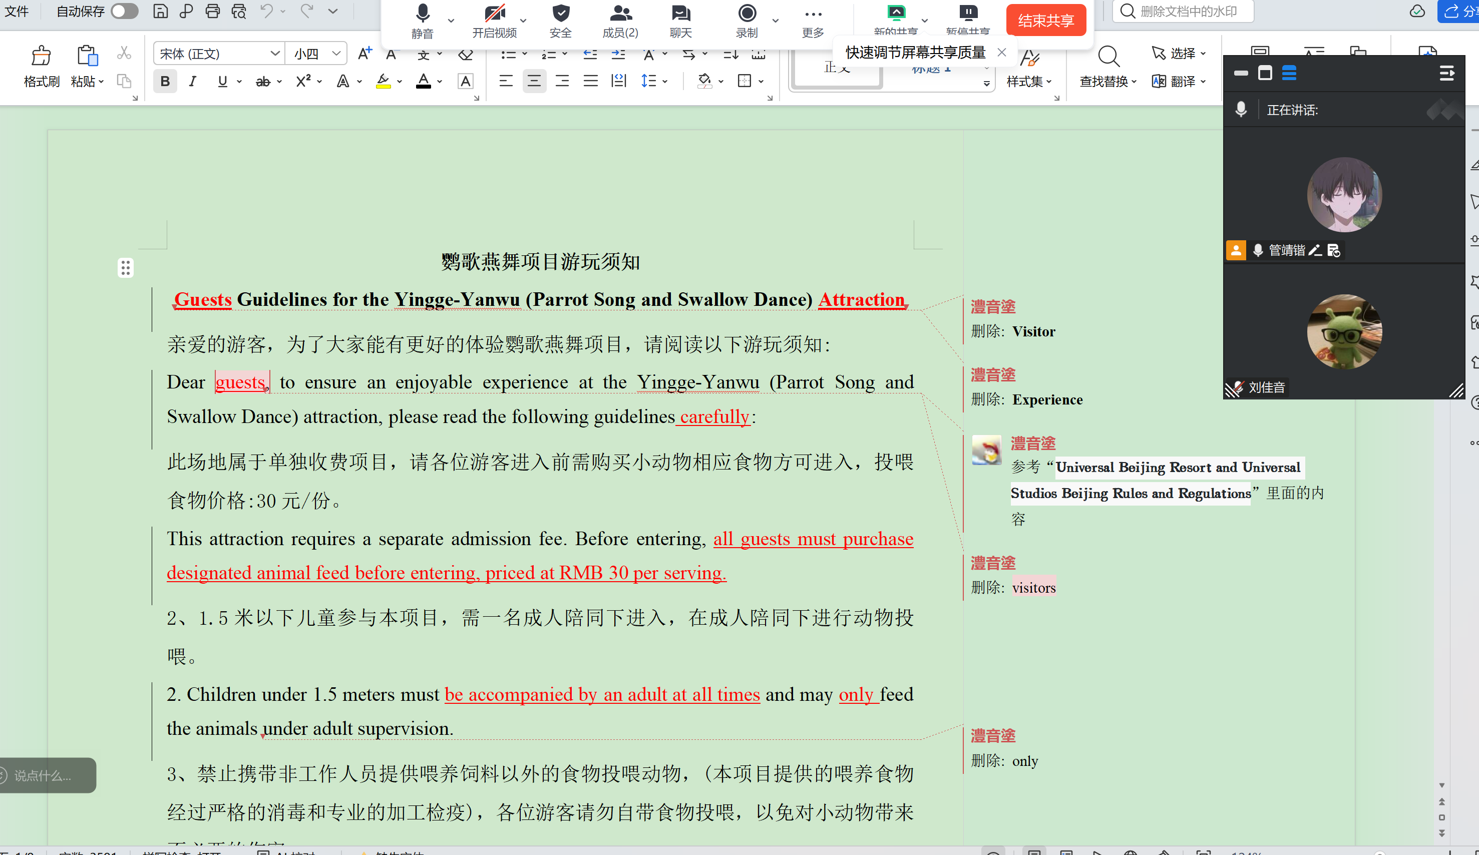Expand Style Set (样式集) dropdown
1479x855 pixels.
point(1049,82)
